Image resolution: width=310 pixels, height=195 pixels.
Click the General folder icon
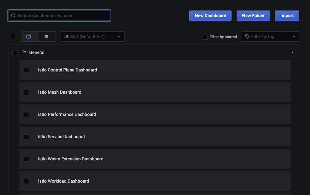(x=24, y=52)
